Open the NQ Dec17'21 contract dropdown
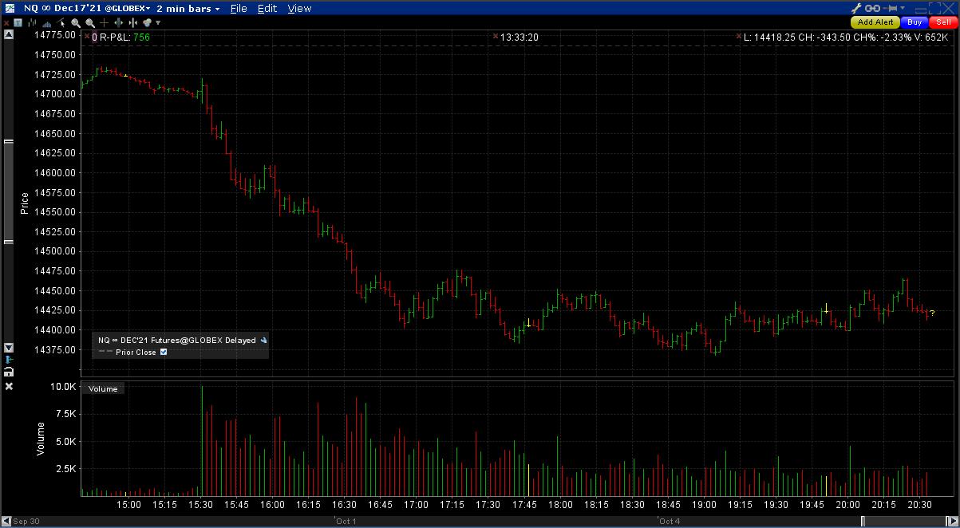Viewport: 960px width, 528px height. tap(87, 8)
